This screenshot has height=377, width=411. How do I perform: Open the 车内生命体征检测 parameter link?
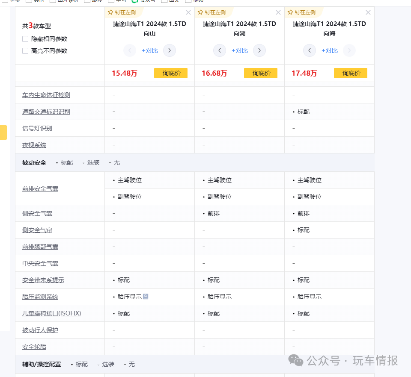(x=46, y=95)
